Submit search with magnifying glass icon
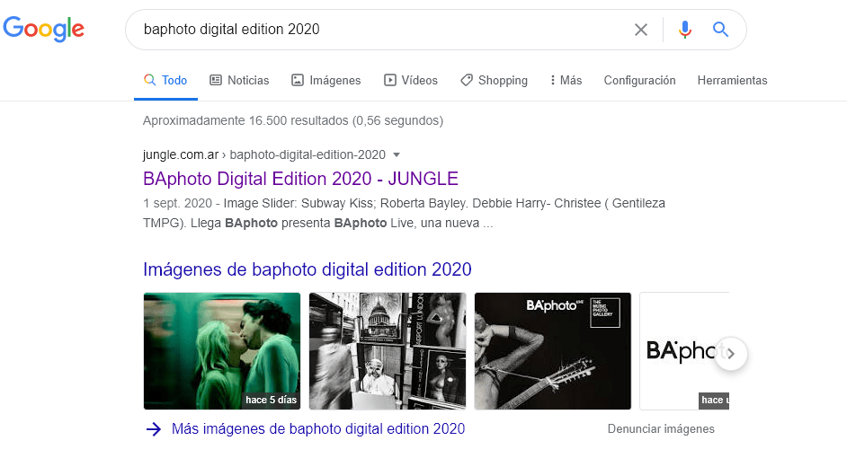 (720, 29)
